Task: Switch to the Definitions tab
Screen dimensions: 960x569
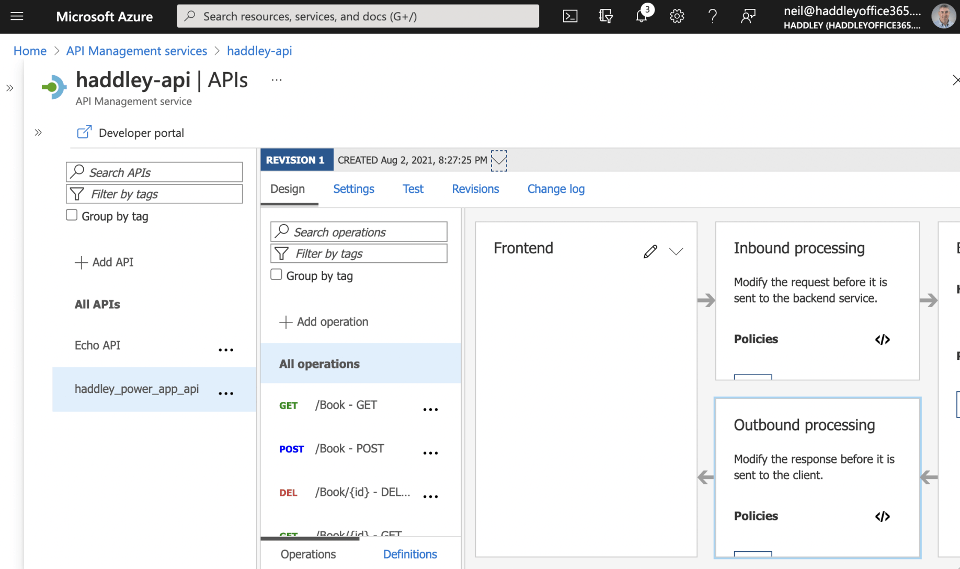Action: coord(409,554)
